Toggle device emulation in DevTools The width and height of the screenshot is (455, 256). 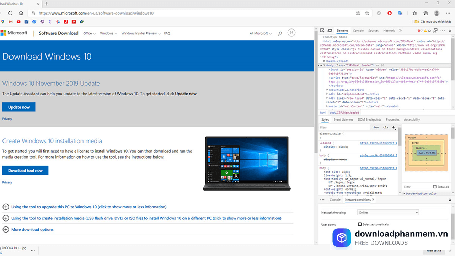330,31
